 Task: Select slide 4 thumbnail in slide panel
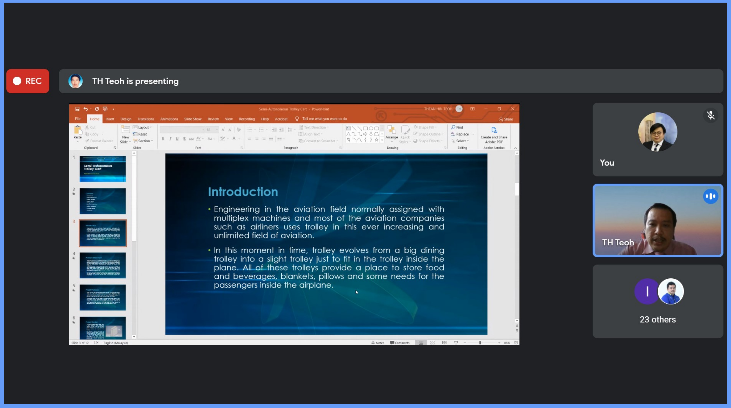[x=102, y=265]
